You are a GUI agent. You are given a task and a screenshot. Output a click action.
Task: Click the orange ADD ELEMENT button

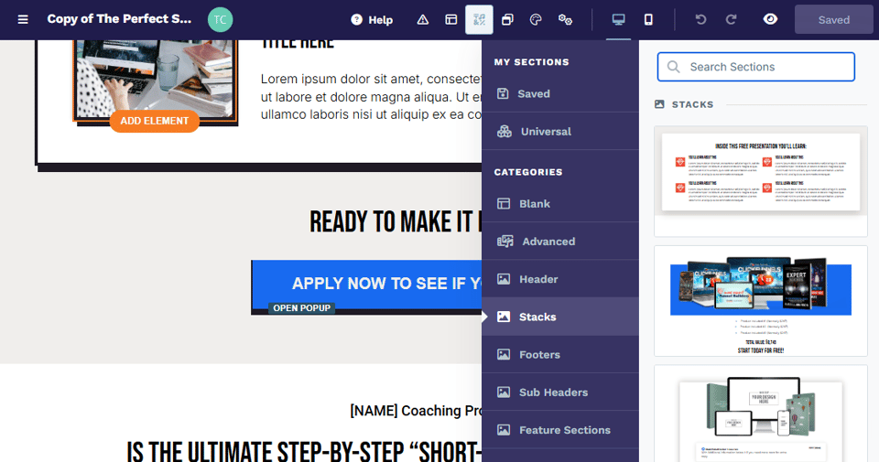pos(154,121)
